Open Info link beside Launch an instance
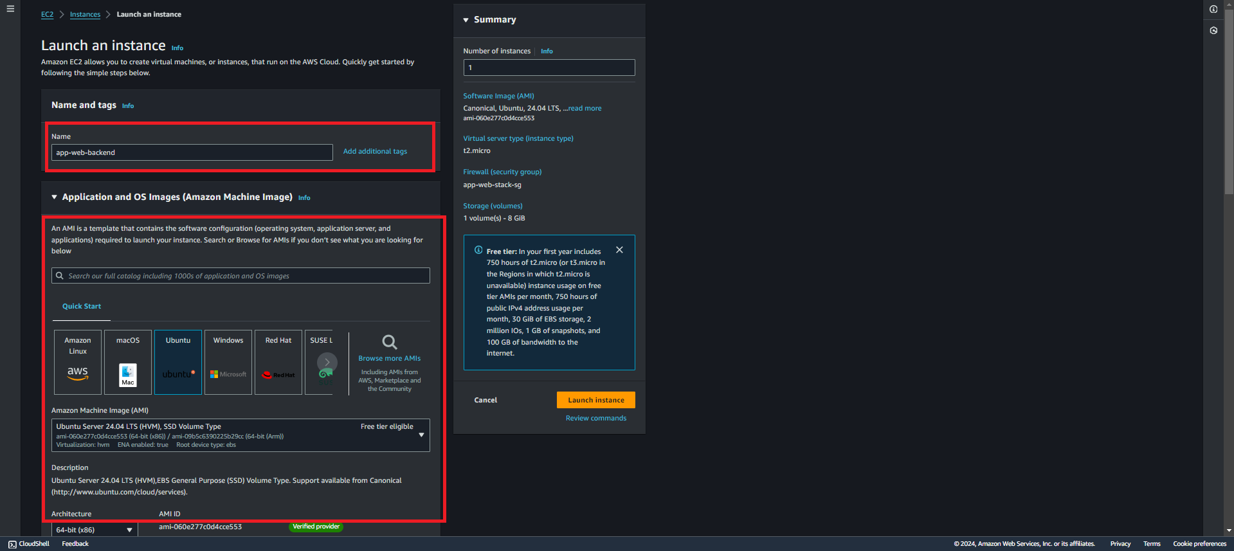Screen dimensions: 1234x551 click(177, 48)
